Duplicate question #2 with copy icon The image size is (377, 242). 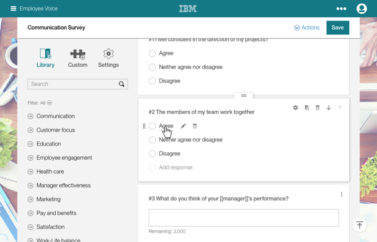307,108
